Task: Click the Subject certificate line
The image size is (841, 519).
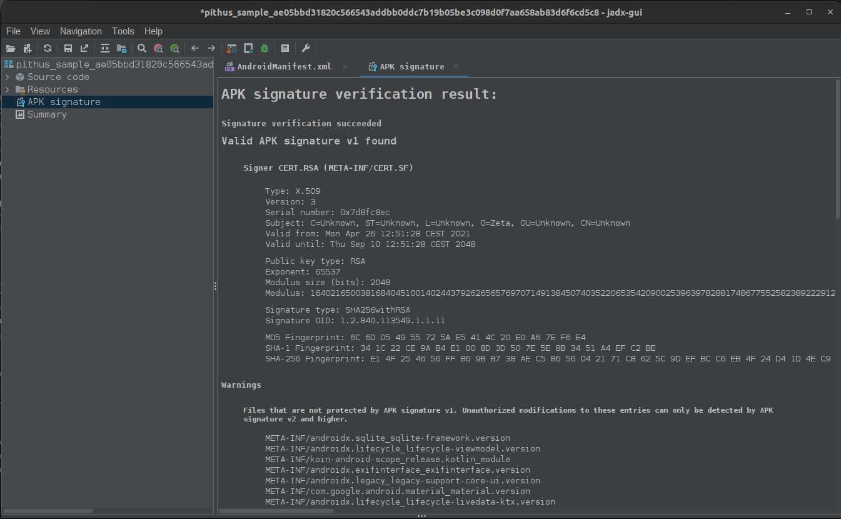Action: coord(448,223)
